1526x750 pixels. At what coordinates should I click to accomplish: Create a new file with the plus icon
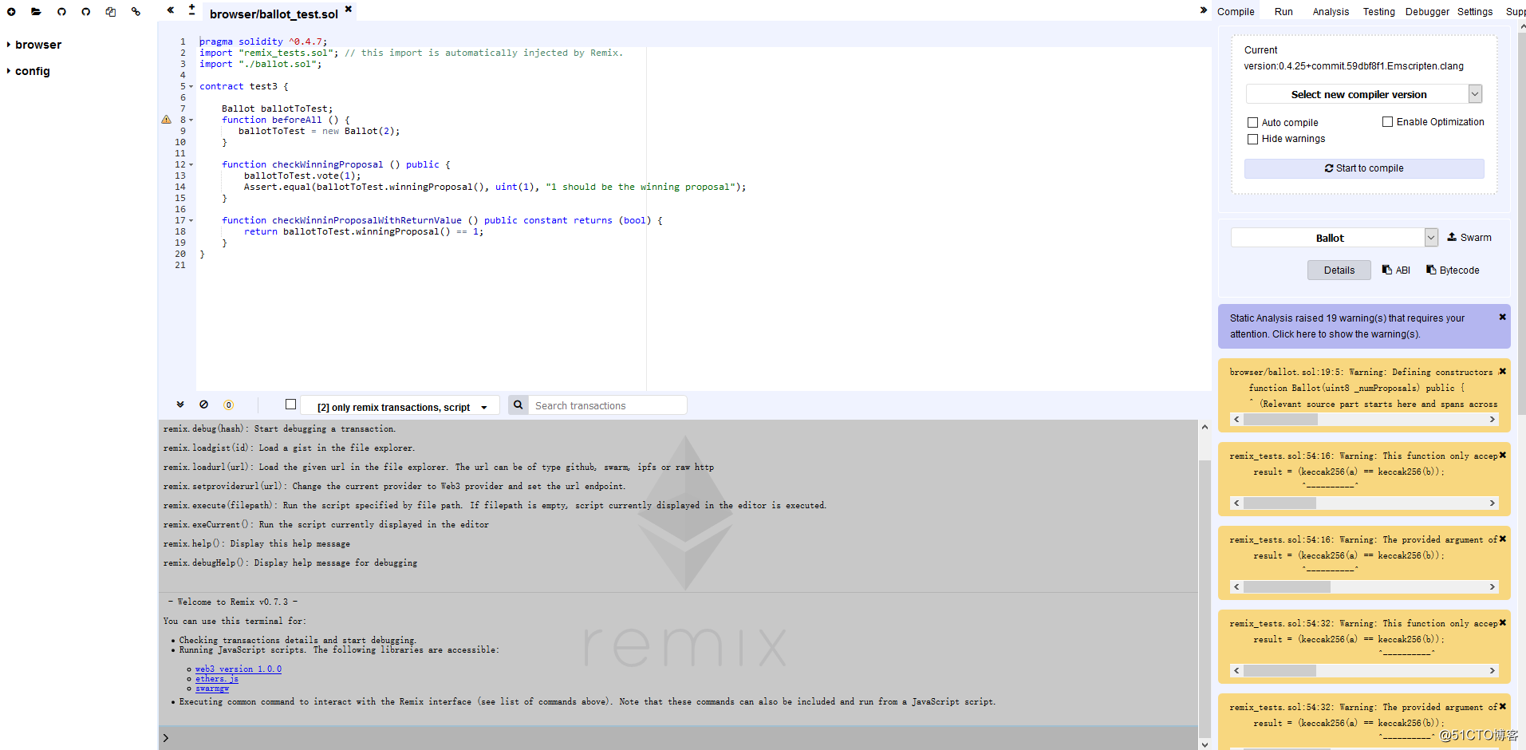pos(12,12)
